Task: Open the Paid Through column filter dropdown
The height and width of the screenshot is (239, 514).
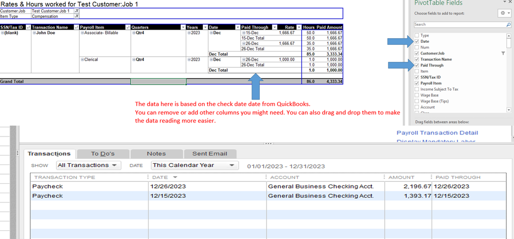Action: (275, 27)
